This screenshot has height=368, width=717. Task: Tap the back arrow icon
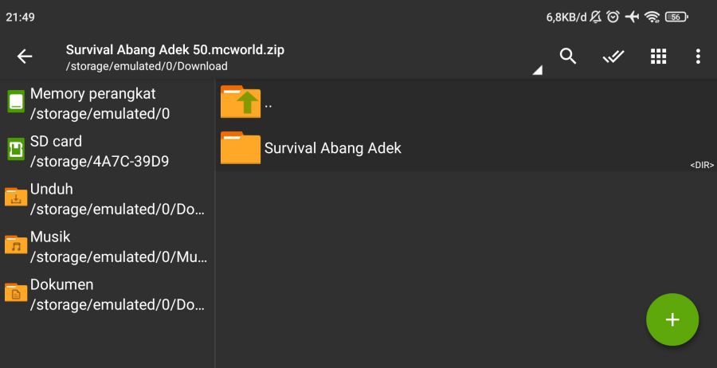tap(25, 57)
